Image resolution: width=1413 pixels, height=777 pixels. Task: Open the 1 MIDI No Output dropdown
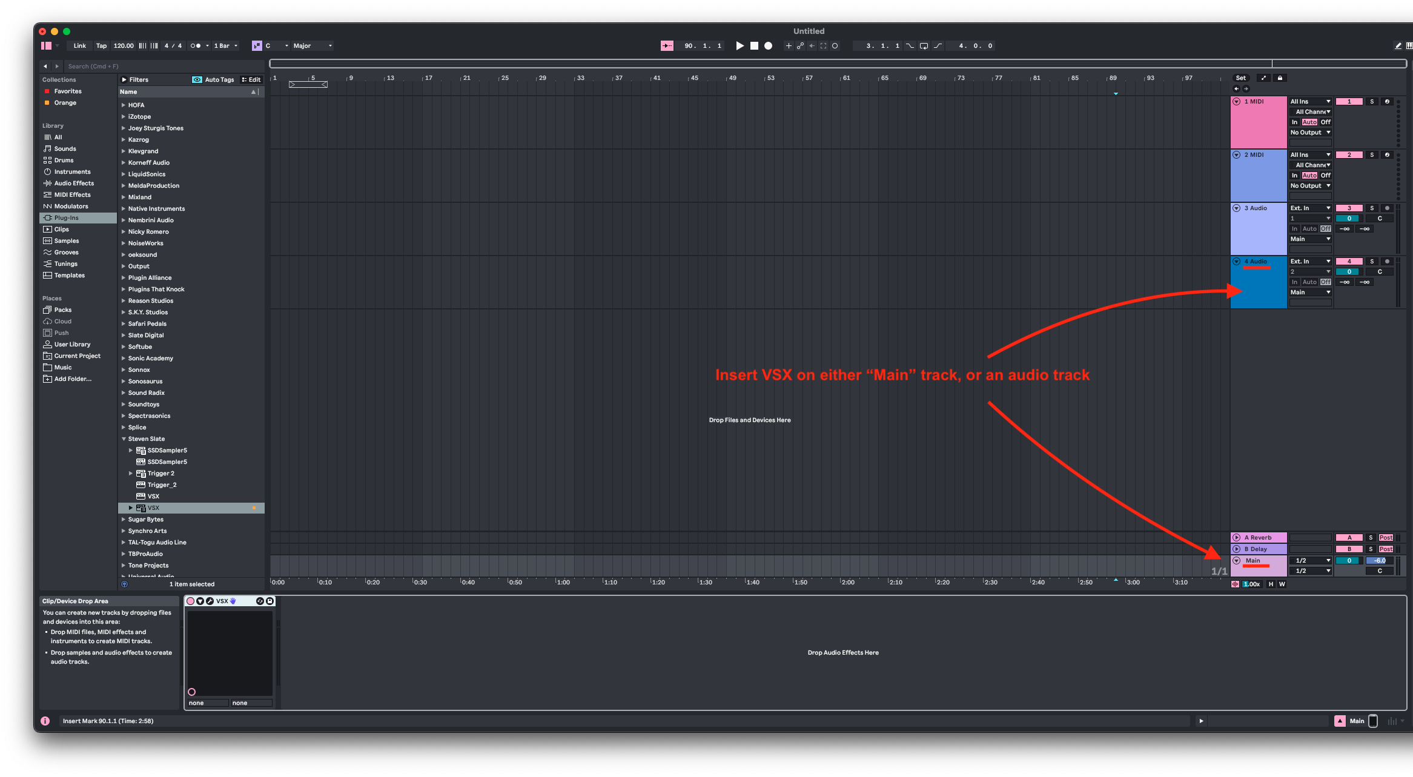[x=1310, y=133]
